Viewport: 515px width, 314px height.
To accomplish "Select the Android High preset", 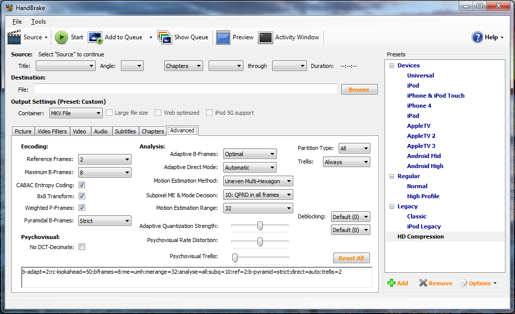I will tap(425, 166).
